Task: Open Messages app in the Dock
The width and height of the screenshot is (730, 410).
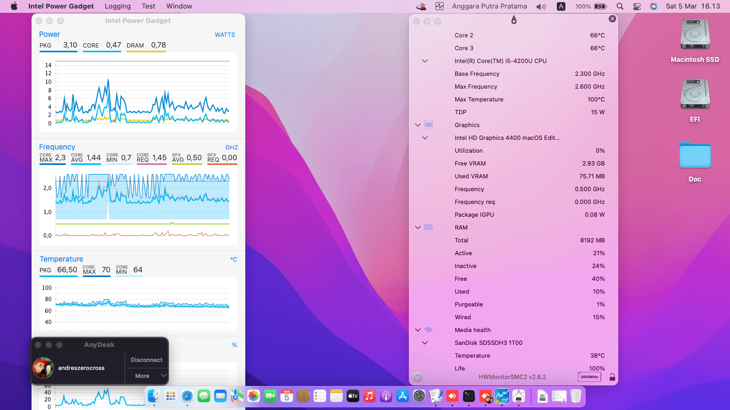Action: (x=204, y=396)
